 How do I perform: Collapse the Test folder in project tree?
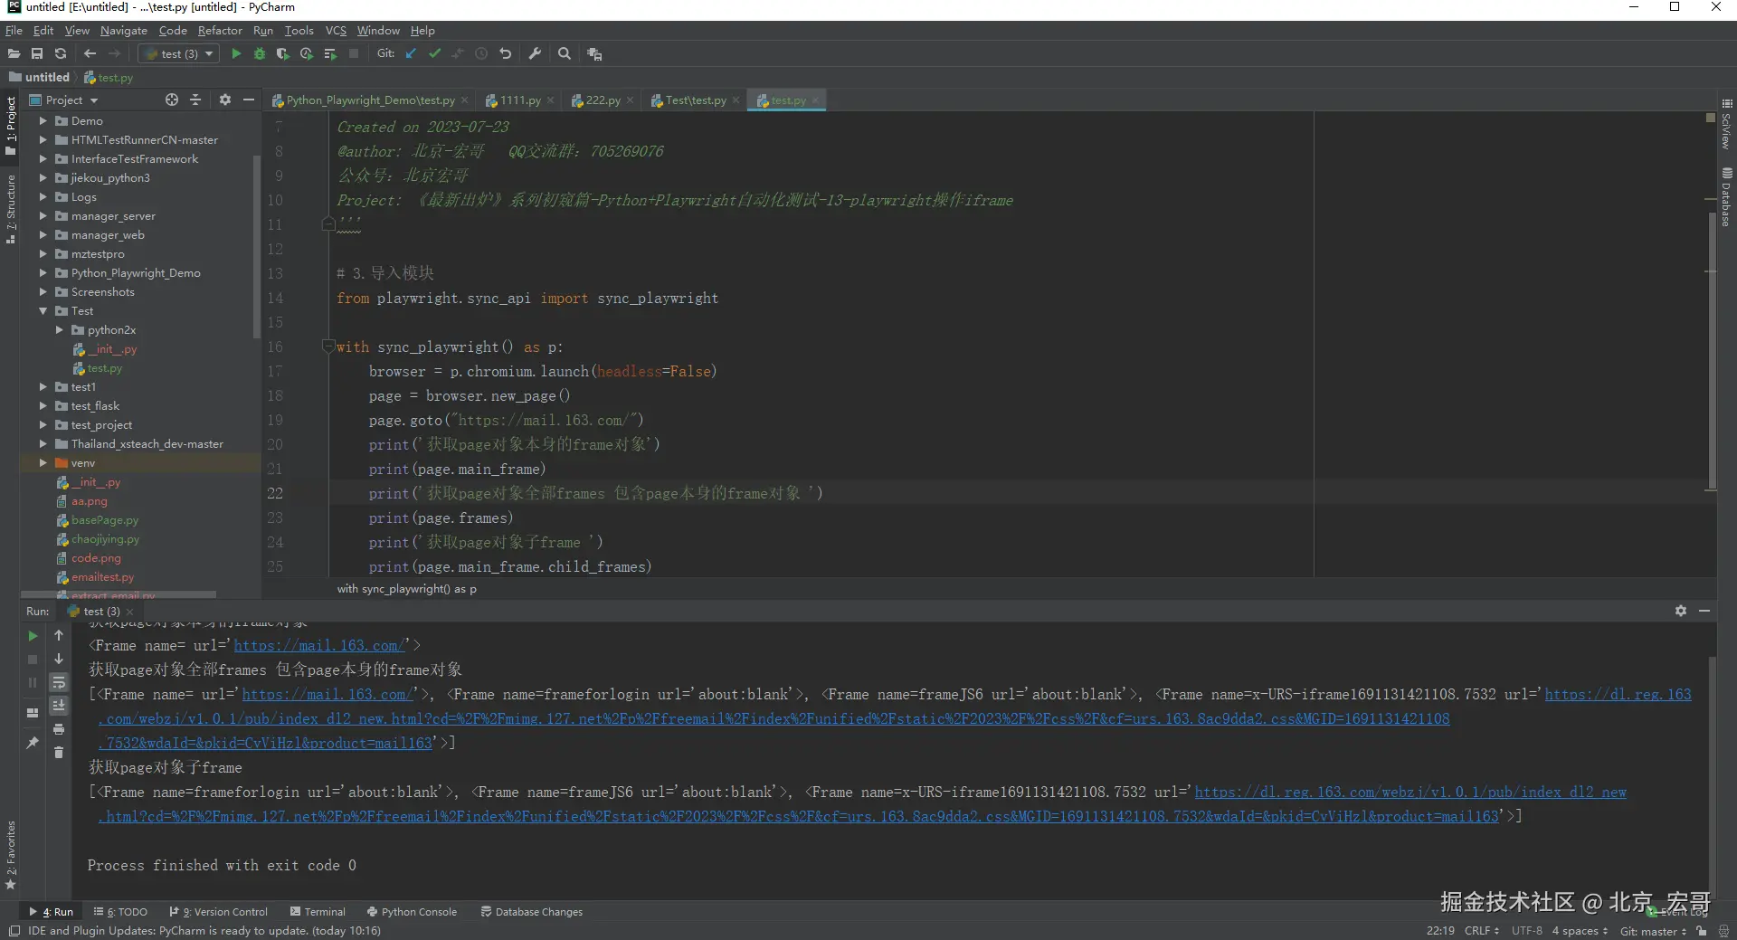pos(43,311)
